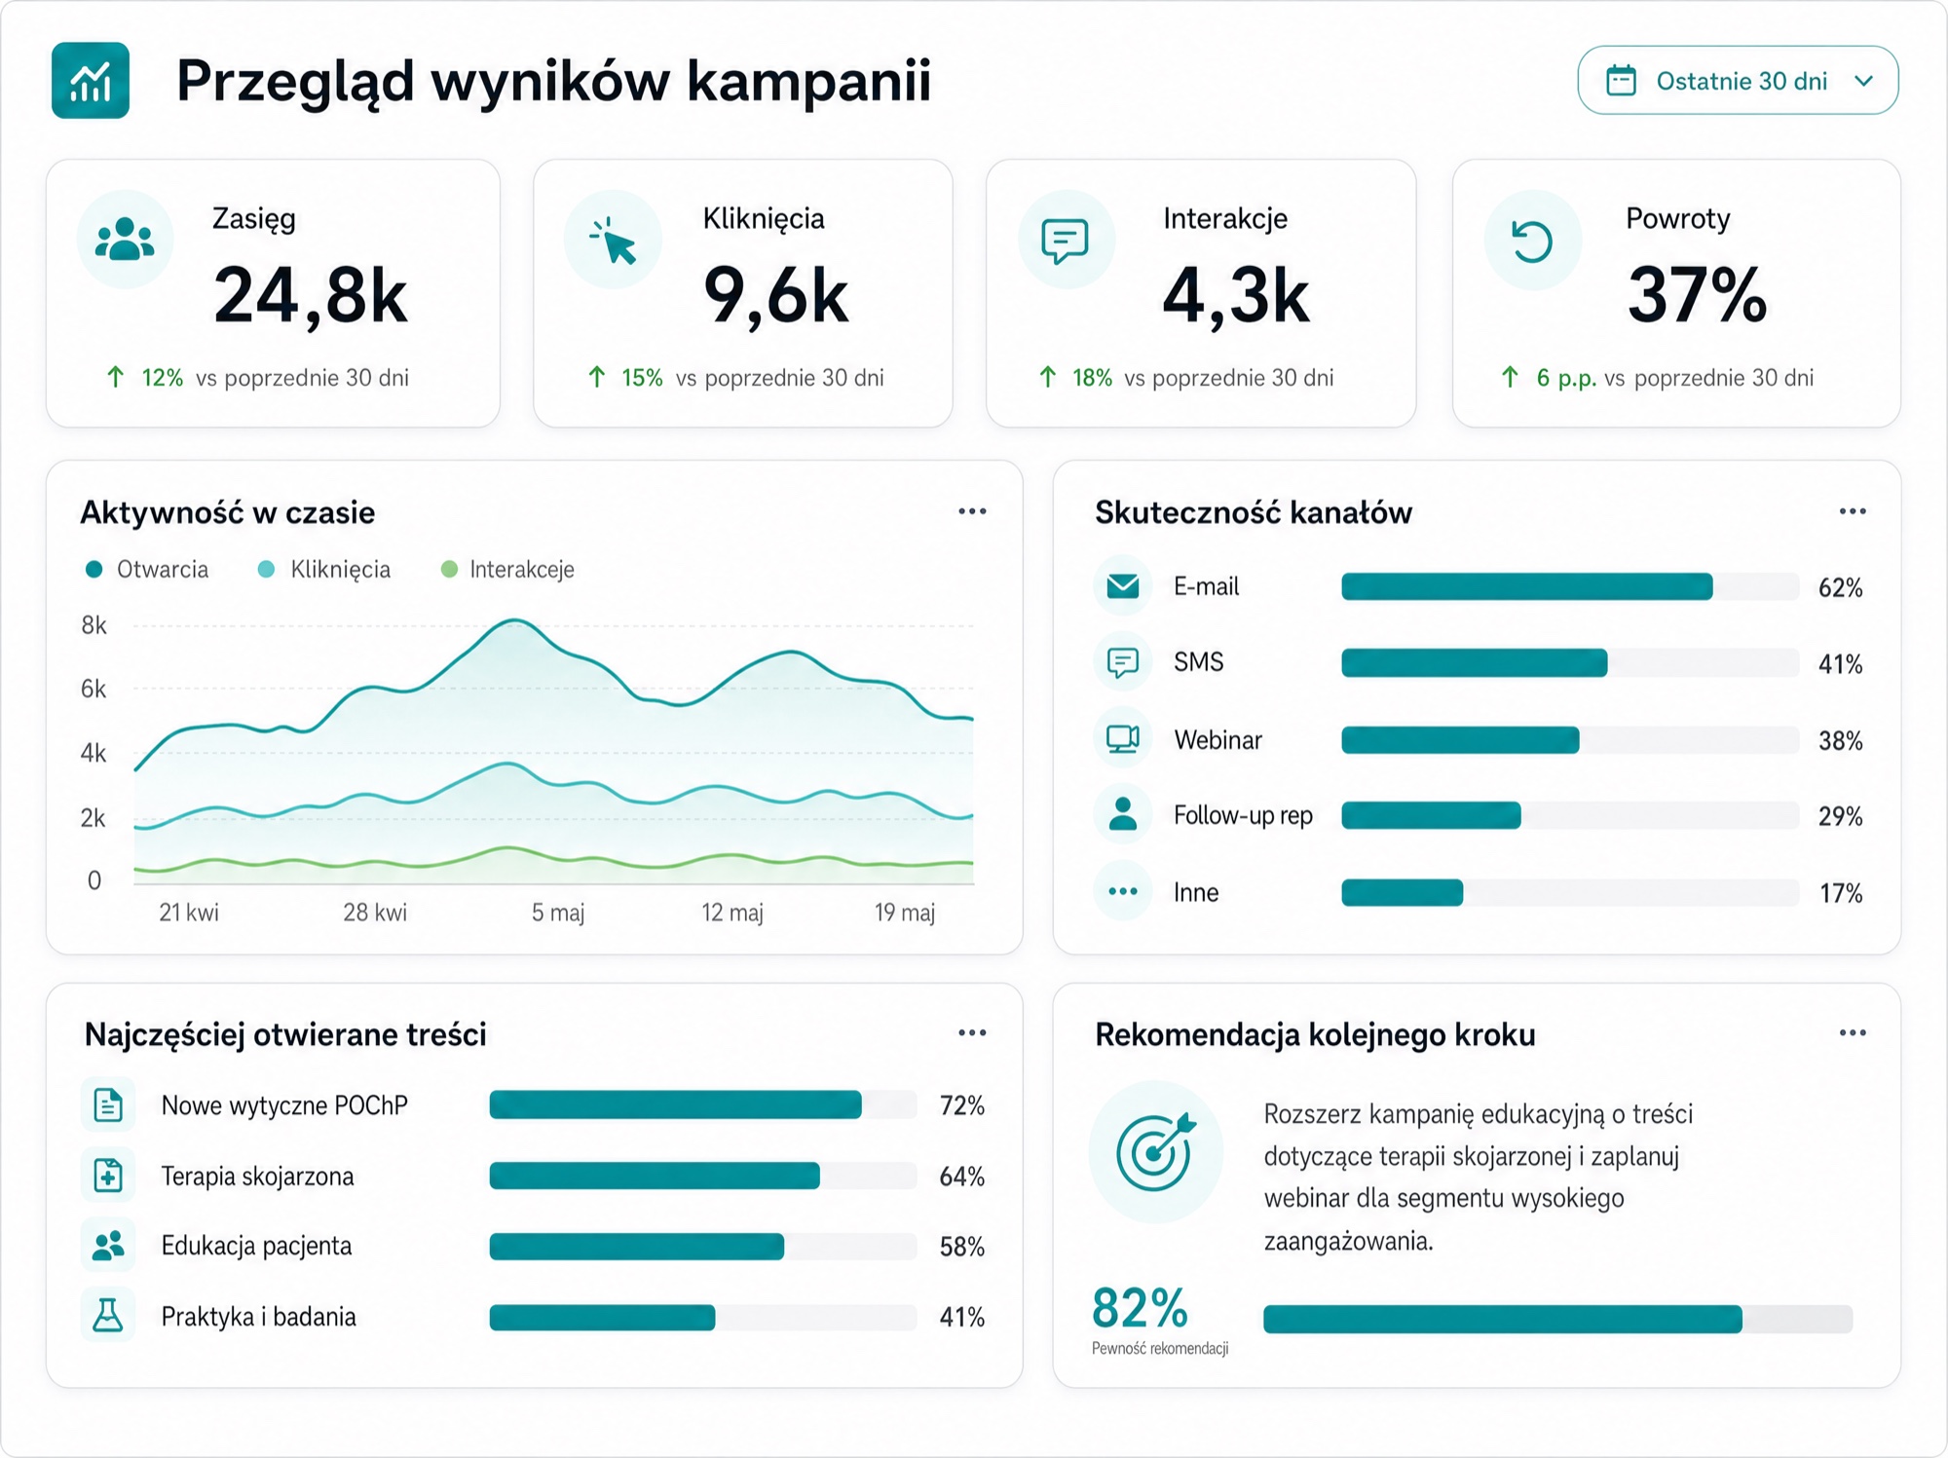The image size is (1948, 1458).
Task: Open the Aktywność w czasie options menu
Action: pyautogui.click(x=972, y=511)
